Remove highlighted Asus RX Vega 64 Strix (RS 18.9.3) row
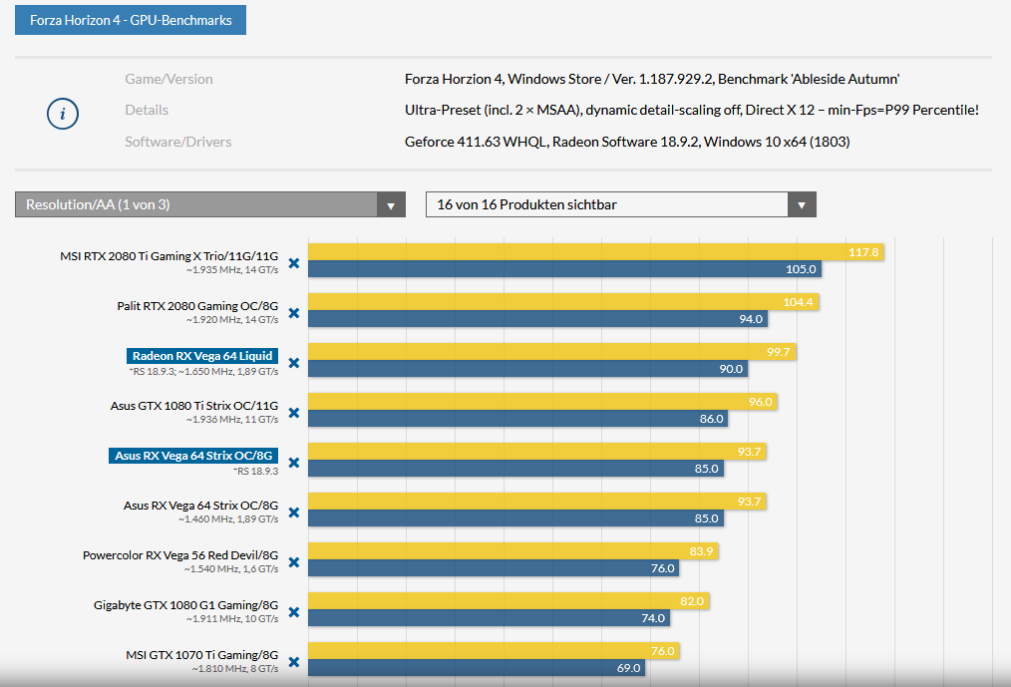 tap(294, 463)
